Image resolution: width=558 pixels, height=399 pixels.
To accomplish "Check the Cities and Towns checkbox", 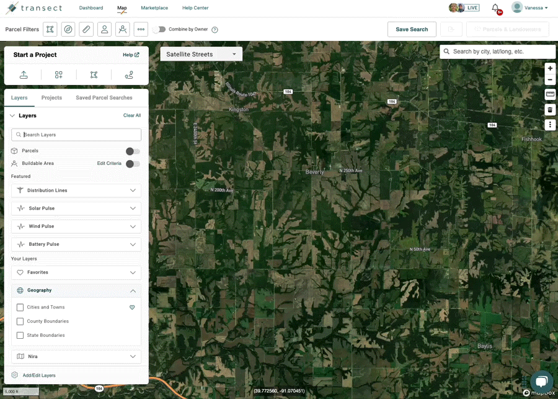I will [x=20, y=307].
